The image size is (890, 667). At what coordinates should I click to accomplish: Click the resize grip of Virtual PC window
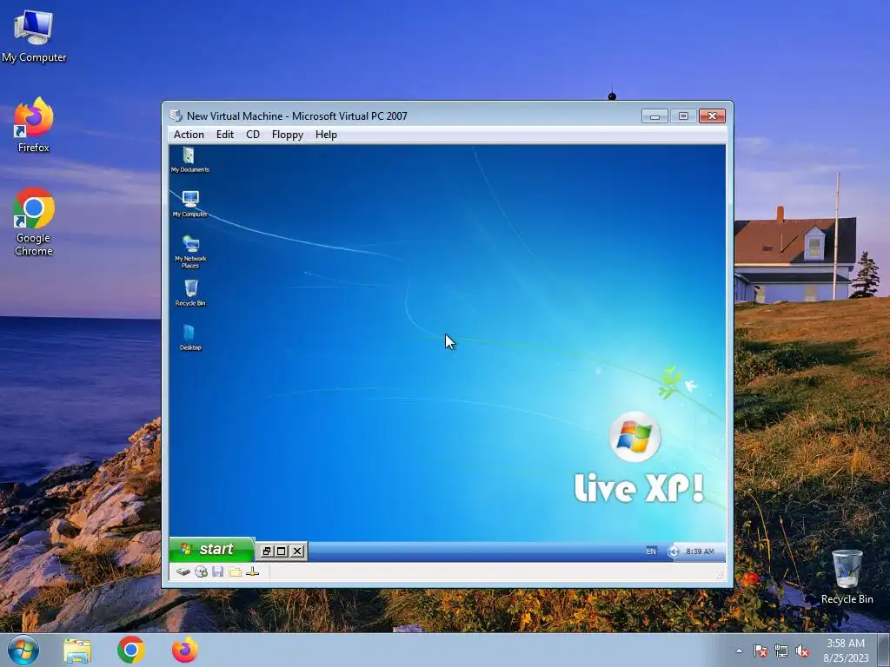tap(721, 575)
